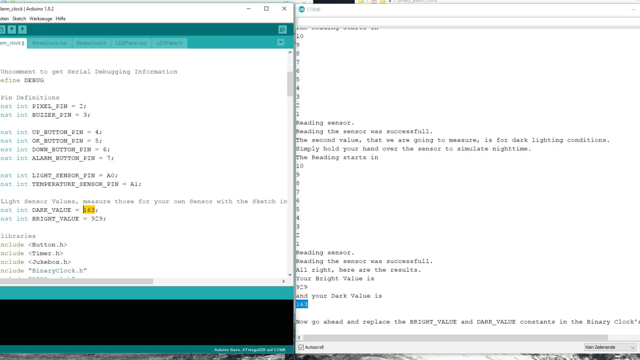Open the Sketch menu
This screenshot has height=360, width=640.
19,18
